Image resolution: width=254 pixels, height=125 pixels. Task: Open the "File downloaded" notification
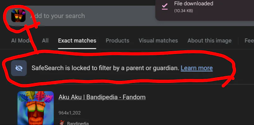194,4
